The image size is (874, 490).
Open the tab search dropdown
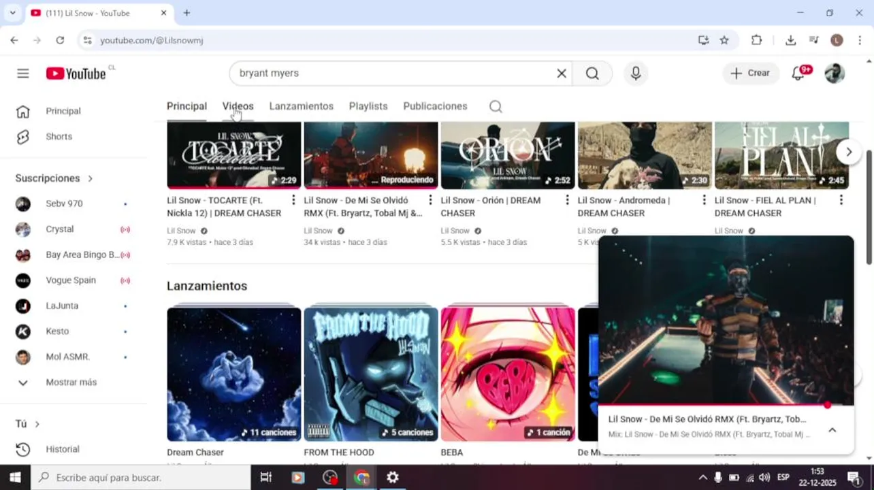12,13
